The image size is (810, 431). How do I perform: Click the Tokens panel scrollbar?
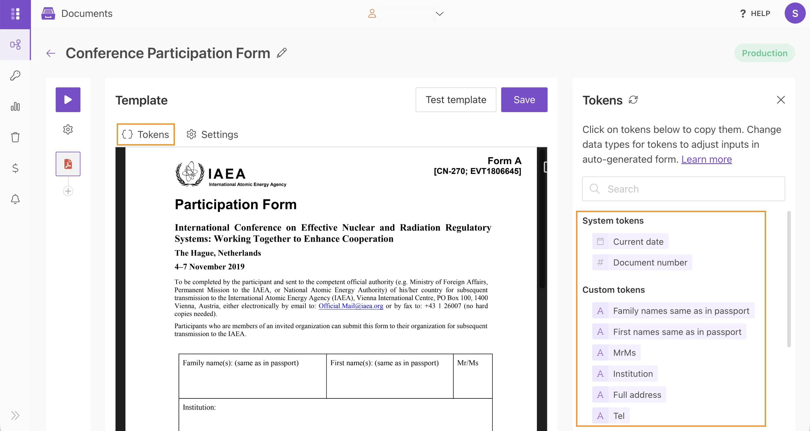tap(789, 279)
